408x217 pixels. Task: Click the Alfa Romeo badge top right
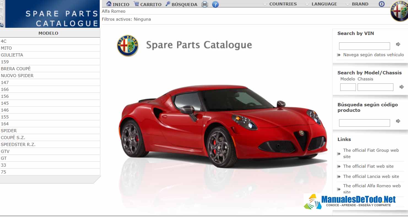399,11
